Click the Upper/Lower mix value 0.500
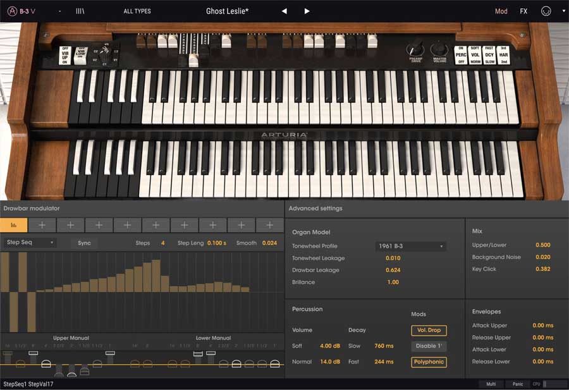Image resolution: width=569 pixels, height=390 pixels. pos(543,245)
